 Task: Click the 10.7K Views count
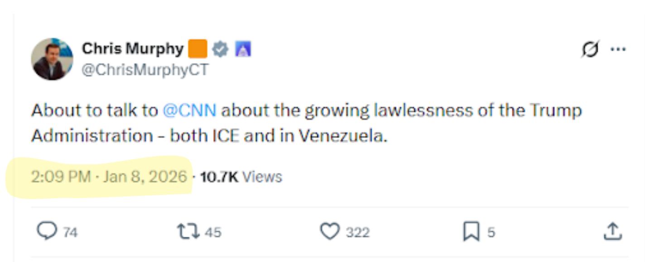[x=241, y=176]
